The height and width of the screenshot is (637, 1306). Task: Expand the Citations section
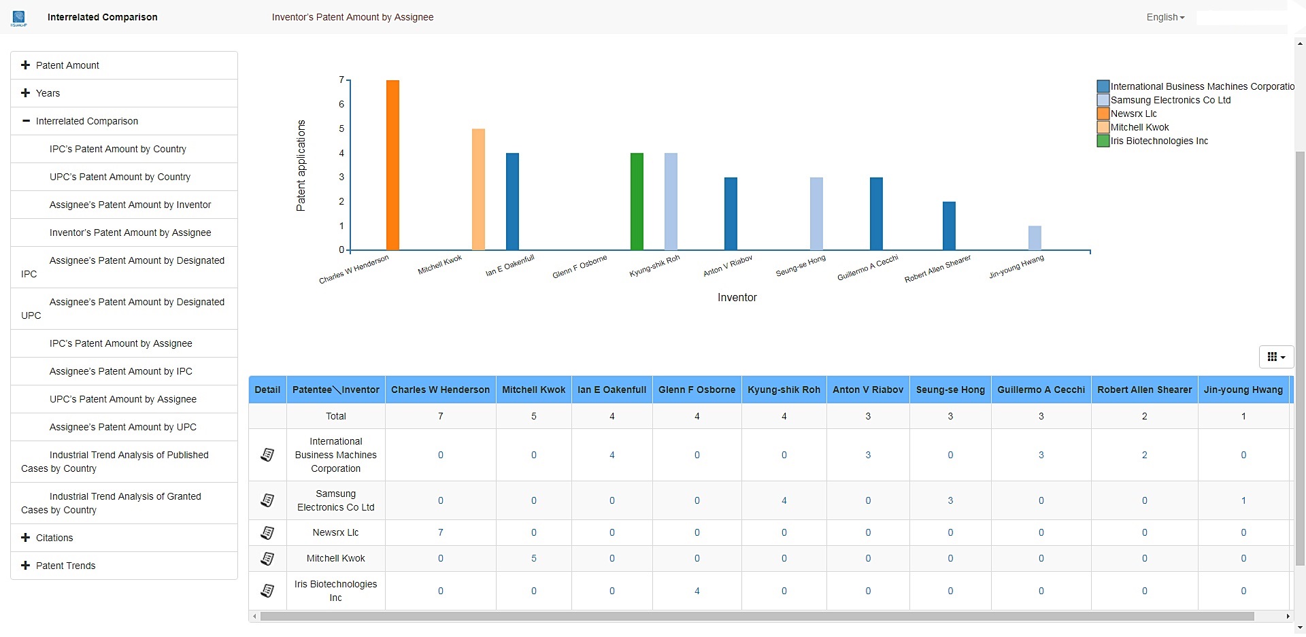pos(124,538)
